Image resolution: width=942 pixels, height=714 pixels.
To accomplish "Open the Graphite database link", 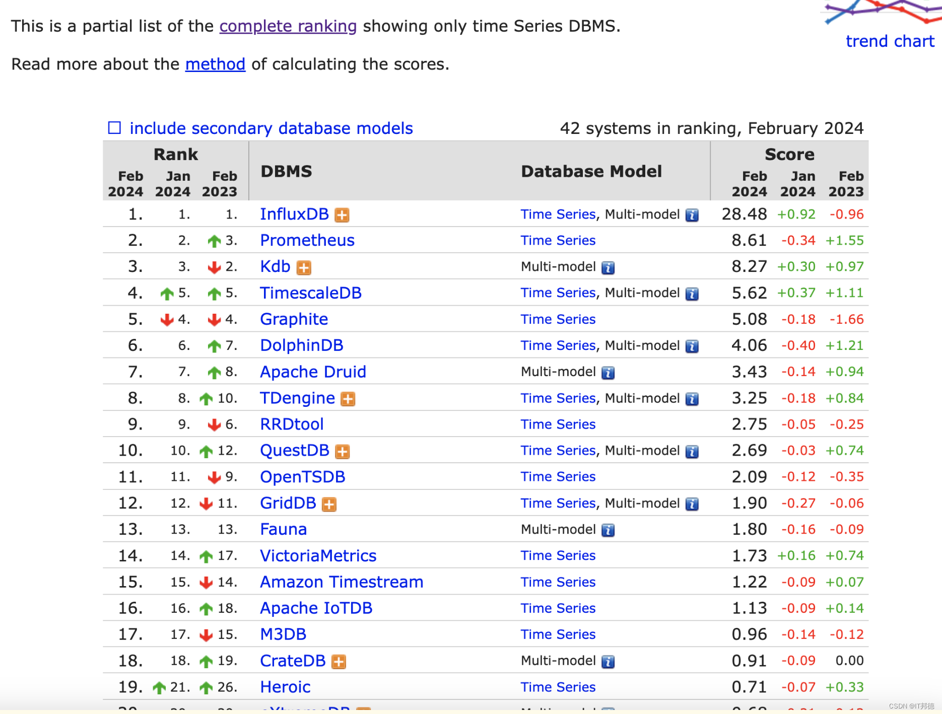I will point(294,319).
